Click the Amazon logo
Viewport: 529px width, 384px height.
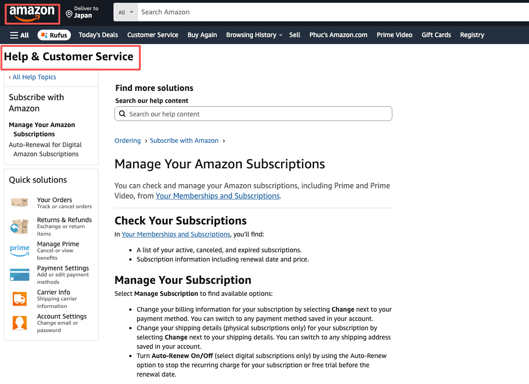[x=31, y=14]
